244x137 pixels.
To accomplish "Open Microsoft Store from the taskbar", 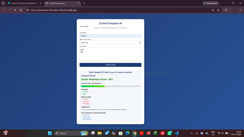I will point(120,133).
